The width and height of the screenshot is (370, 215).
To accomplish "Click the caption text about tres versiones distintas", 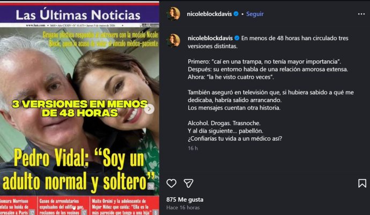I will coord(268,42).
